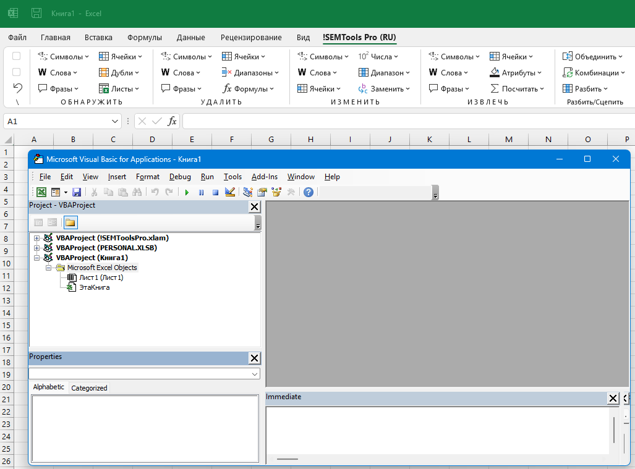Open the Tools menu in the VBA editor

(233, 177)
